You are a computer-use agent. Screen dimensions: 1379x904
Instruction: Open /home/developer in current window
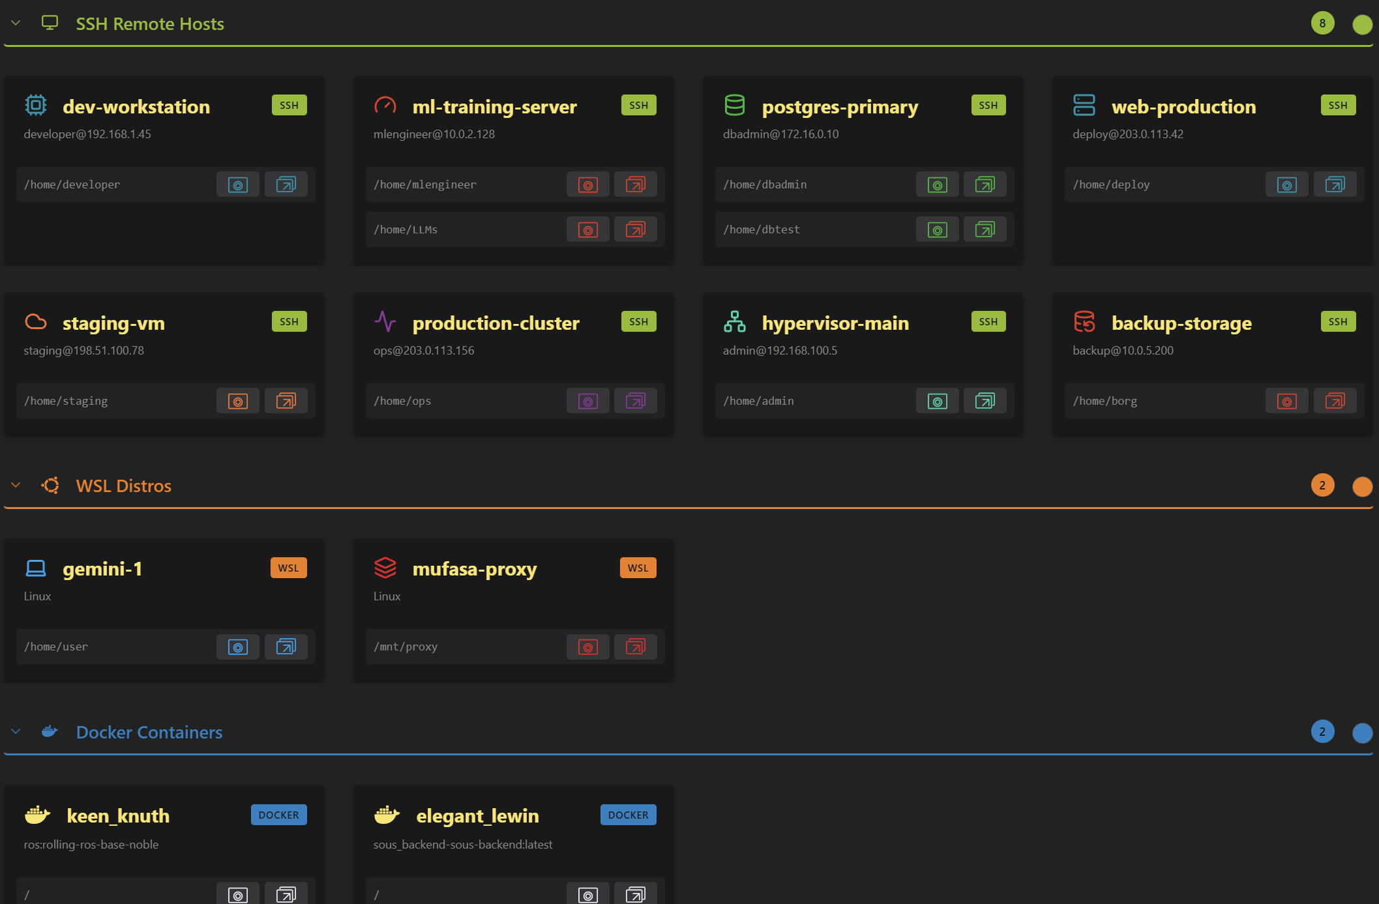tap(238, 184)
